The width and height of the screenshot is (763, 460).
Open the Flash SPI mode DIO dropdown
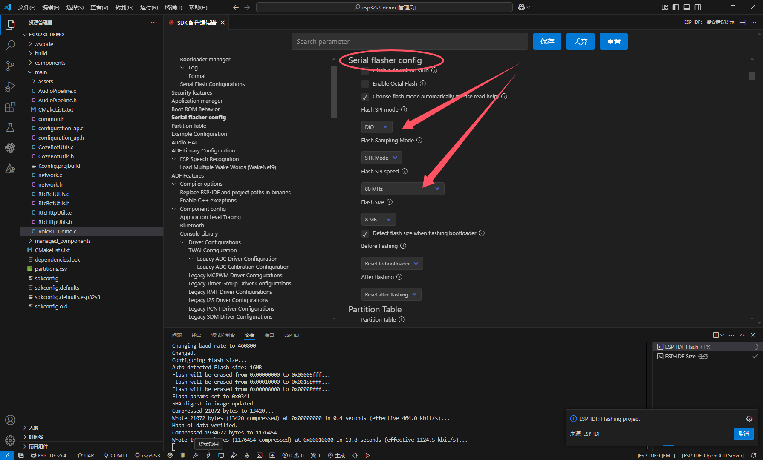pyautogui.click(x=376, y=127)
